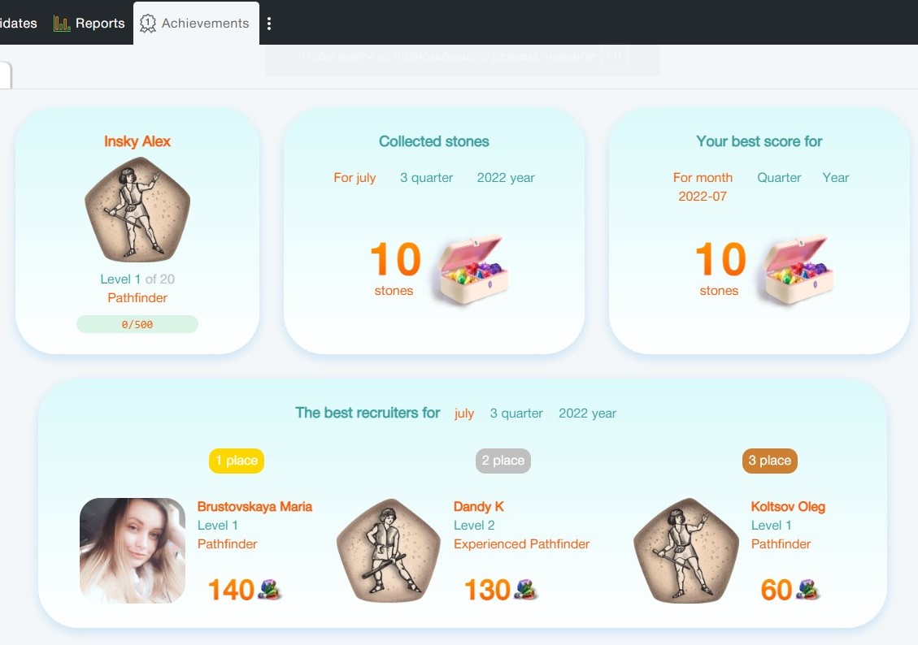Show best recruiters for 3 quarter
This screenshot has width=918, height=645.
(x=516, y=413)
